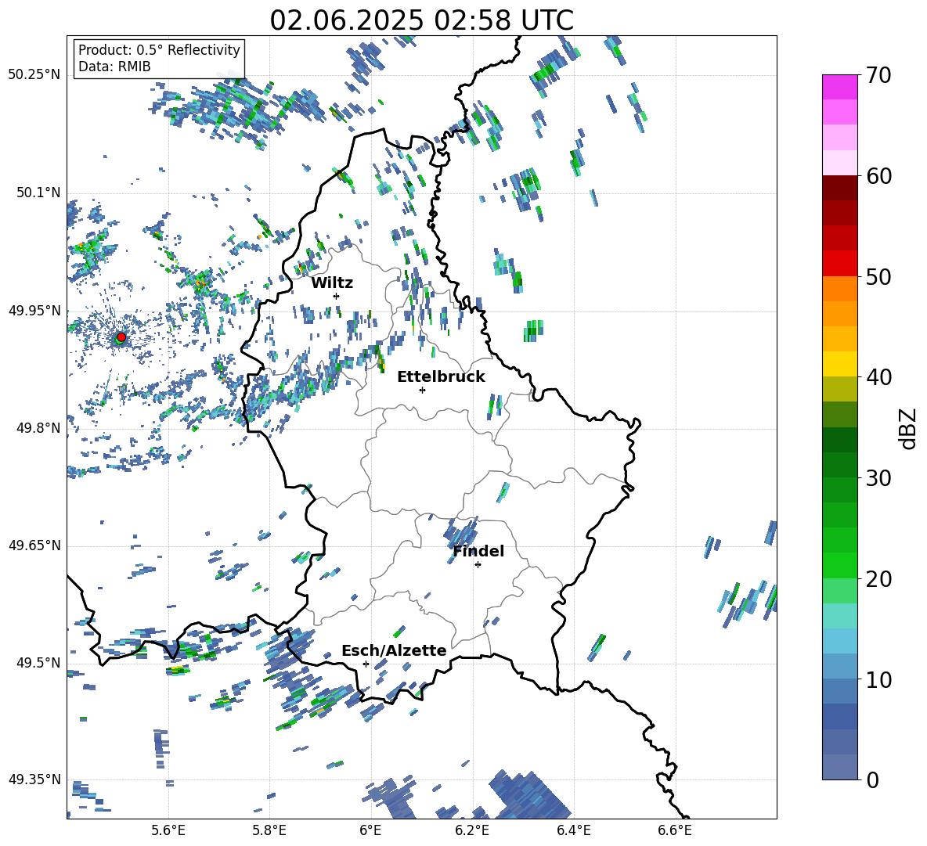Click the Esch/Alzette city label
The width and height of the screenshot is (927, 846).
tap(394, 650)
